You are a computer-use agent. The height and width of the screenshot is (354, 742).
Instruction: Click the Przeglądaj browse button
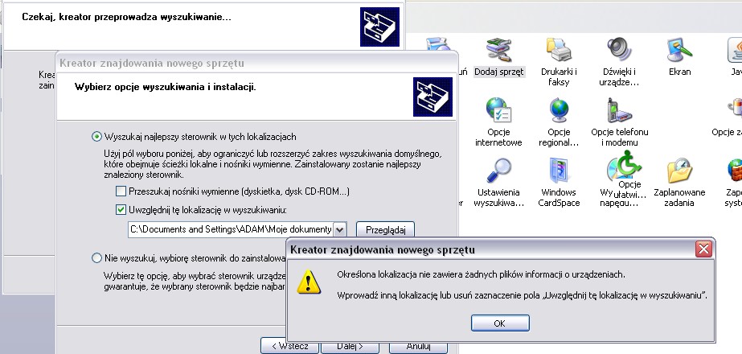(385, 230)
